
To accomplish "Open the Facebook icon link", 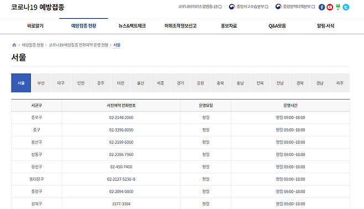I will (321, 7).
